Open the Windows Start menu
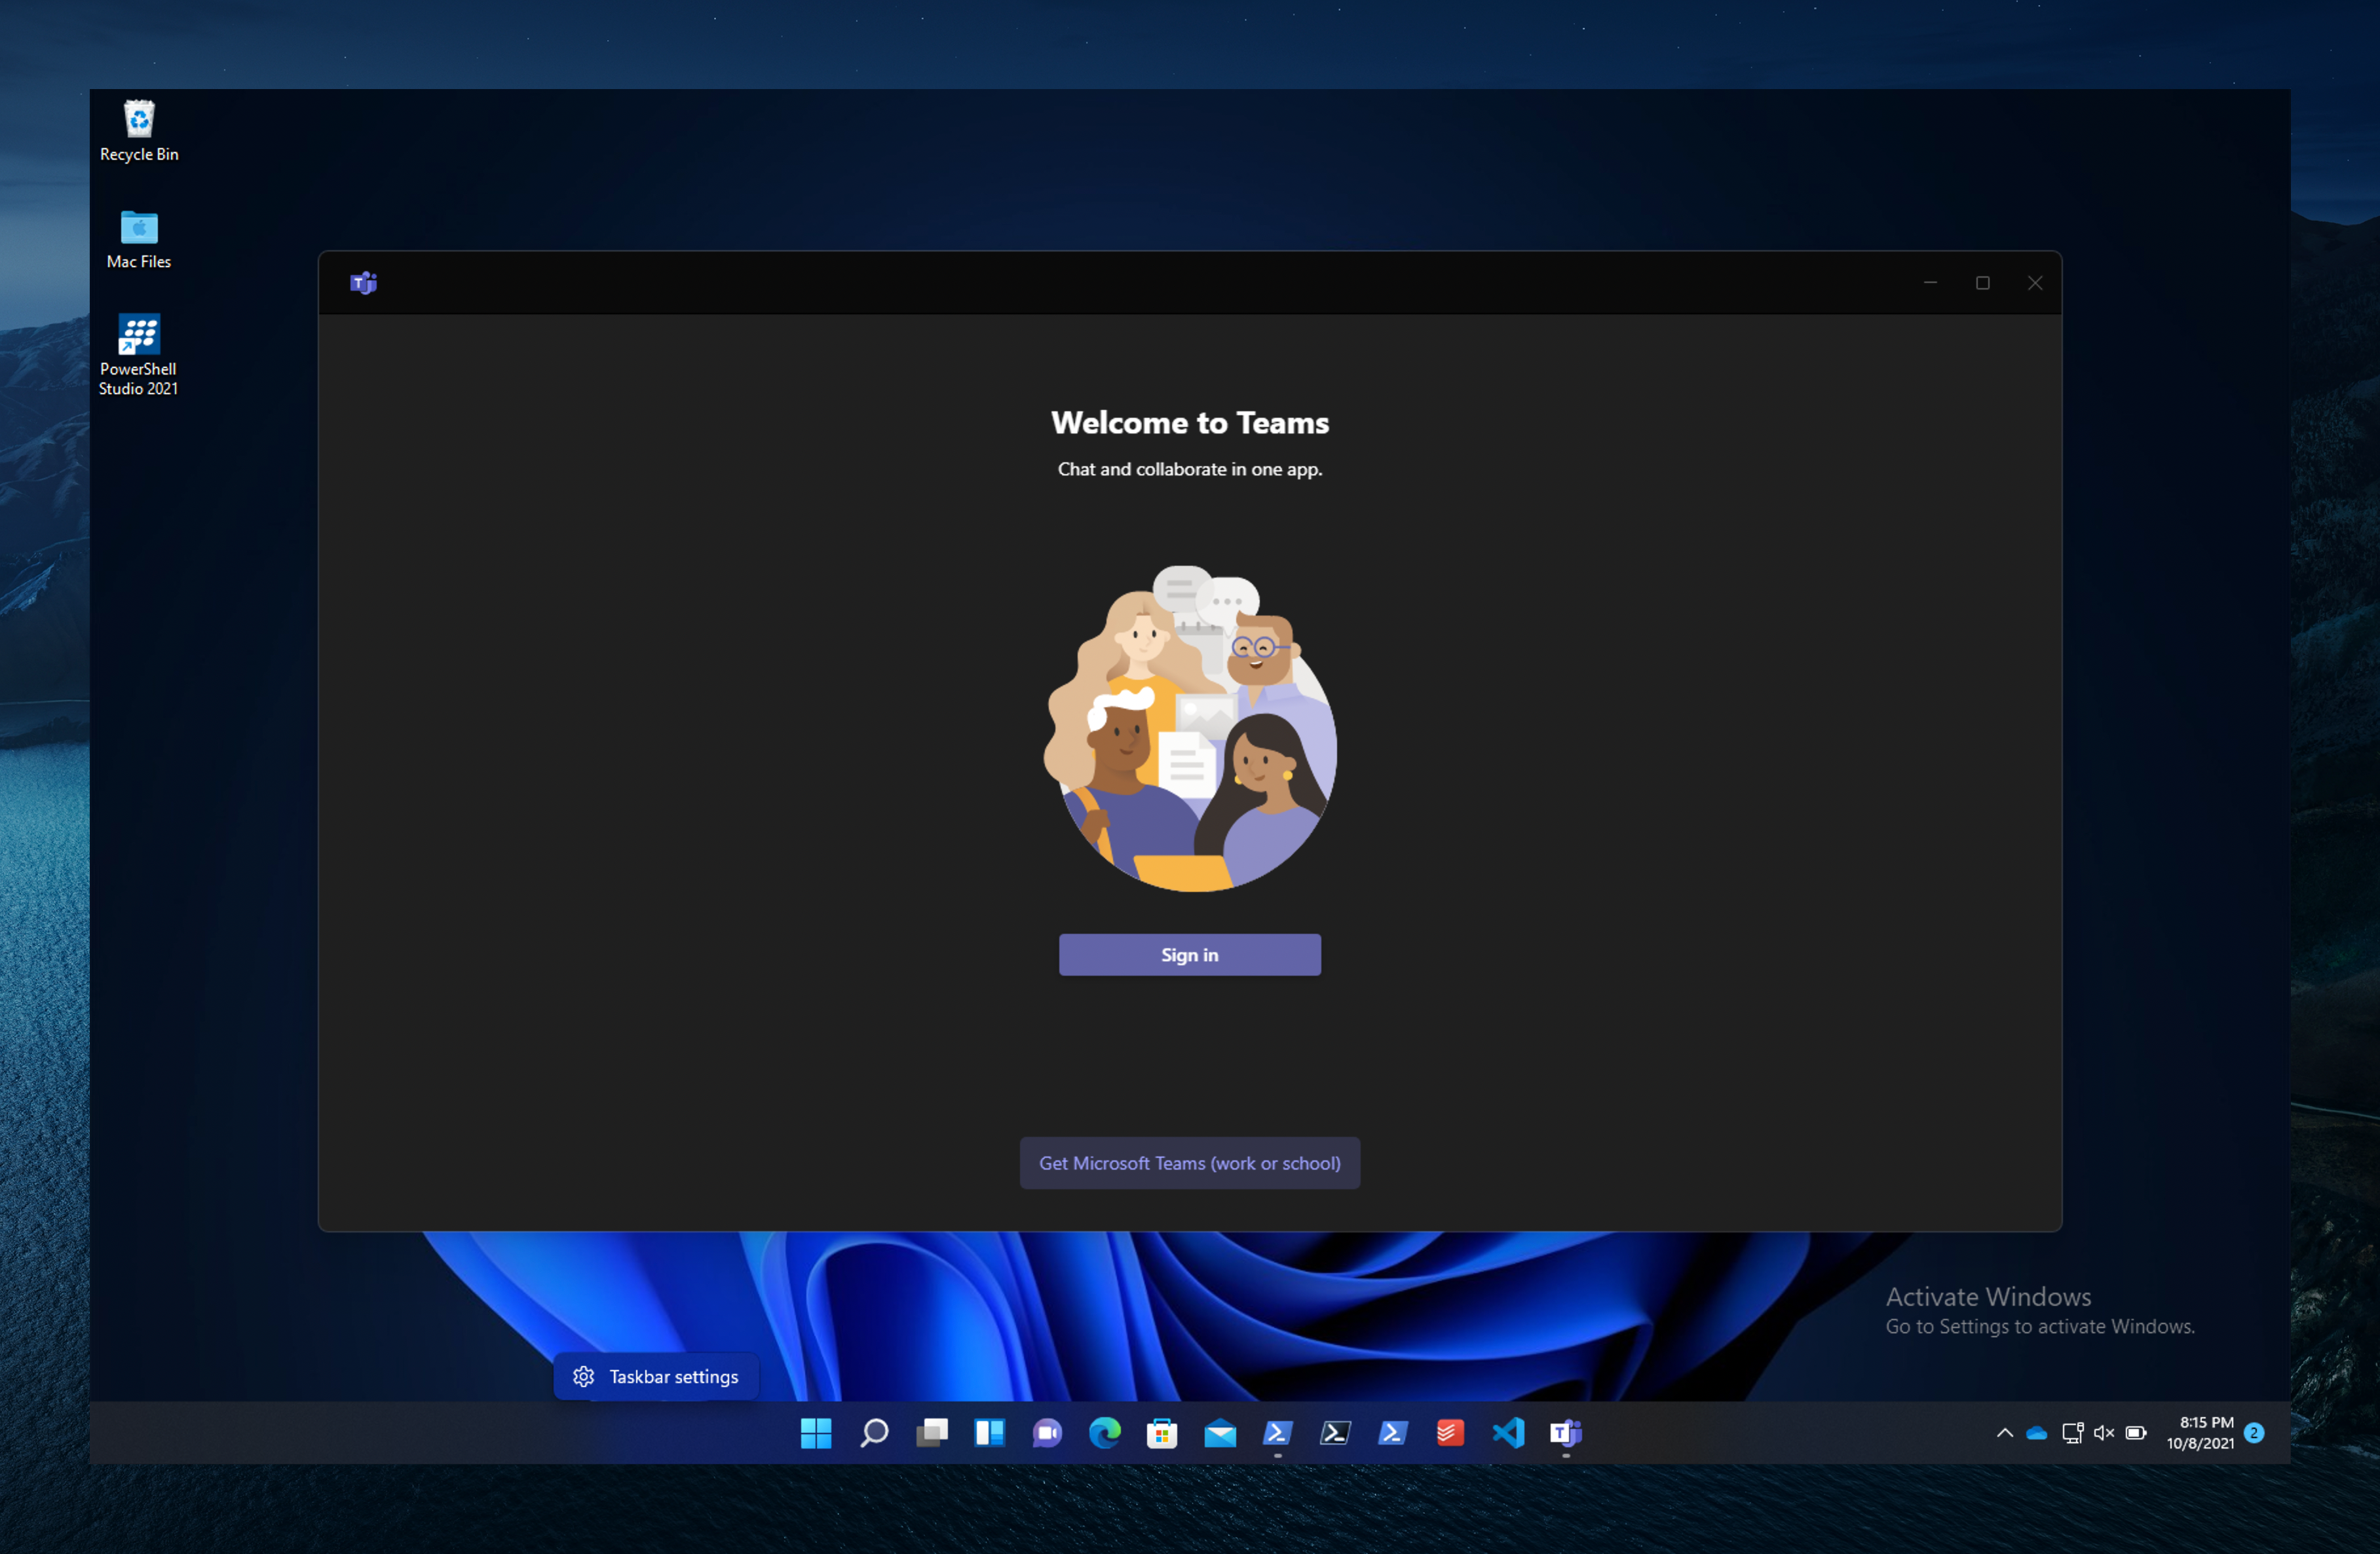The height and width of the screenshot is (1554, 2380). click(x=815, y=1432)
